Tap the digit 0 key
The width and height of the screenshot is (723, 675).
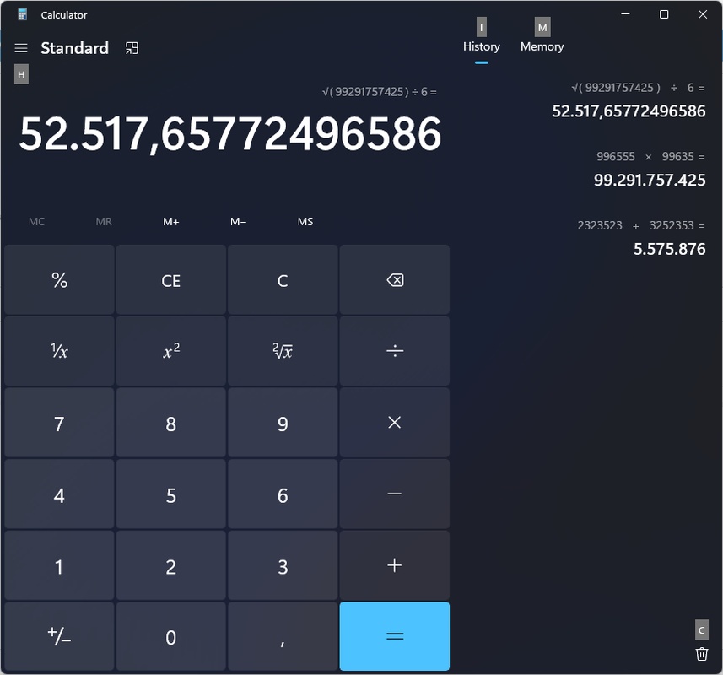point(171,636)
